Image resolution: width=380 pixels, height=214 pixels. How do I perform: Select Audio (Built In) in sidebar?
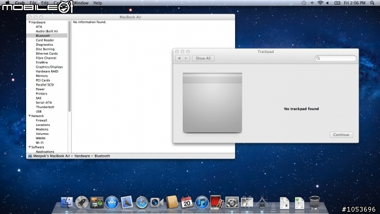pos(47,31)
